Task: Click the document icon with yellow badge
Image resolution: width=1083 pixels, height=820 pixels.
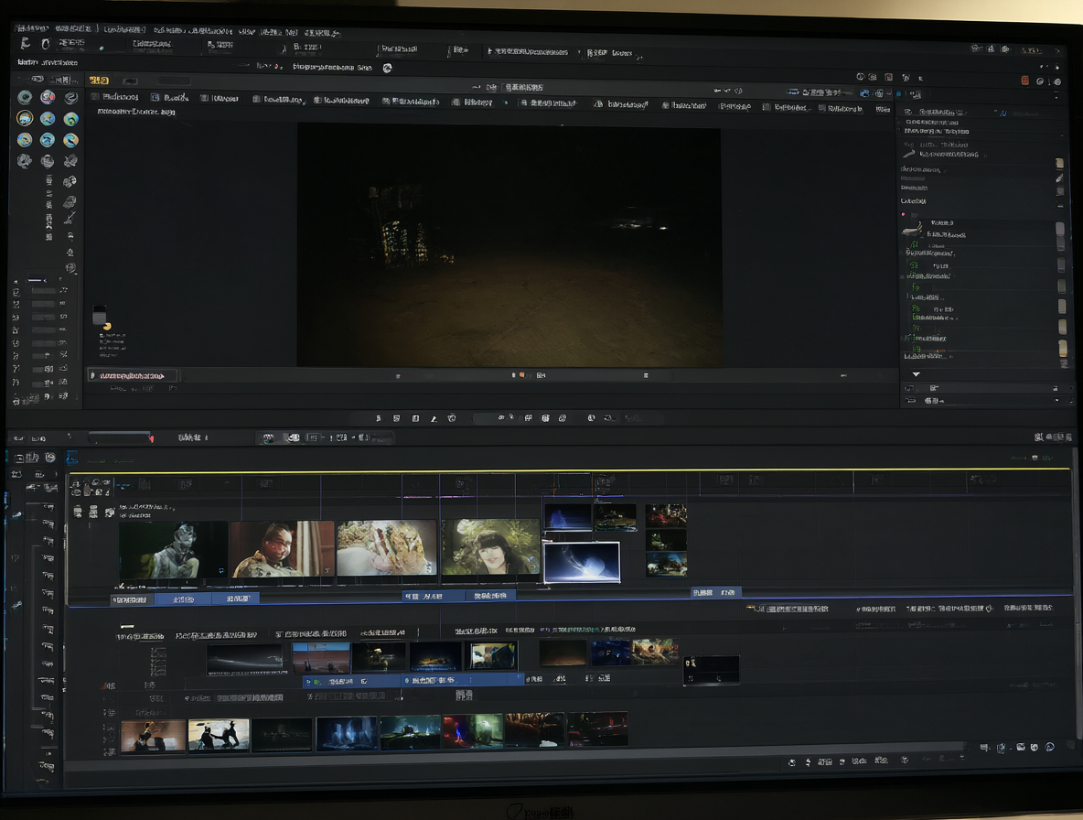Action: pos(102,317)
